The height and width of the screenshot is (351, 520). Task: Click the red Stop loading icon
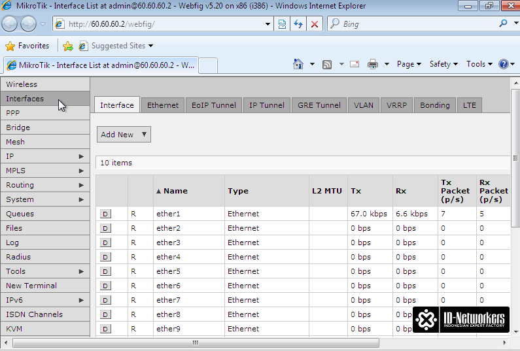point(315,24)
